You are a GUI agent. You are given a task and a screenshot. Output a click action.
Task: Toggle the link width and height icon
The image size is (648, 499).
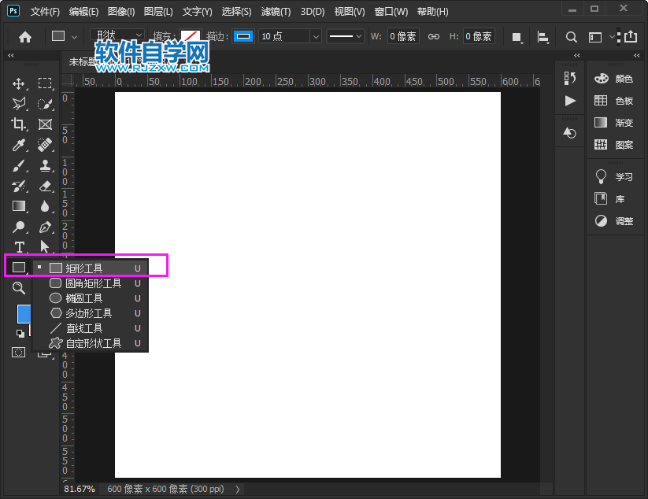click(434, 37)
